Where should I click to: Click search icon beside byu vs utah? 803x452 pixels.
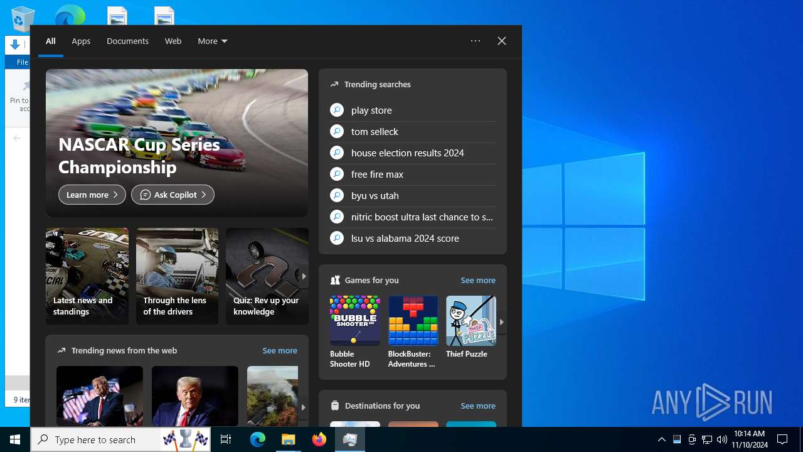337,195
